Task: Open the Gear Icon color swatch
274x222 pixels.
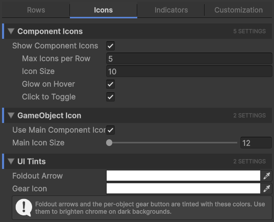Action: click(183, 188)
